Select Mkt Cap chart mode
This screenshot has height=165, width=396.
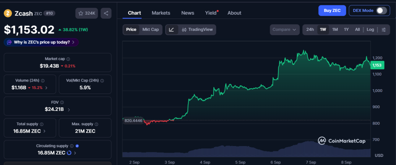[x=150, y=30]
